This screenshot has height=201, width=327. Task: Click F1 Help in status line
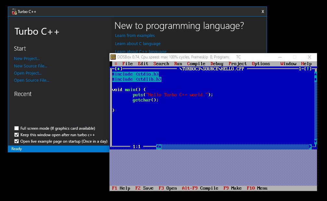click(121, 188)
